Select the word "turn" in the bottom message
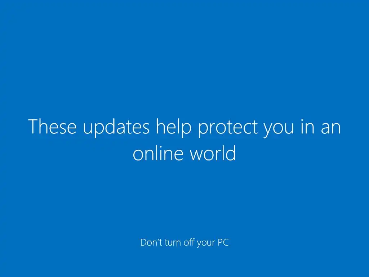 [173, 242]
